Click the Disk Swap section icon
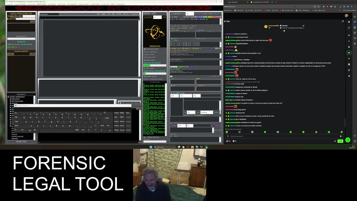Screen dimensions: 357x201 145,68
